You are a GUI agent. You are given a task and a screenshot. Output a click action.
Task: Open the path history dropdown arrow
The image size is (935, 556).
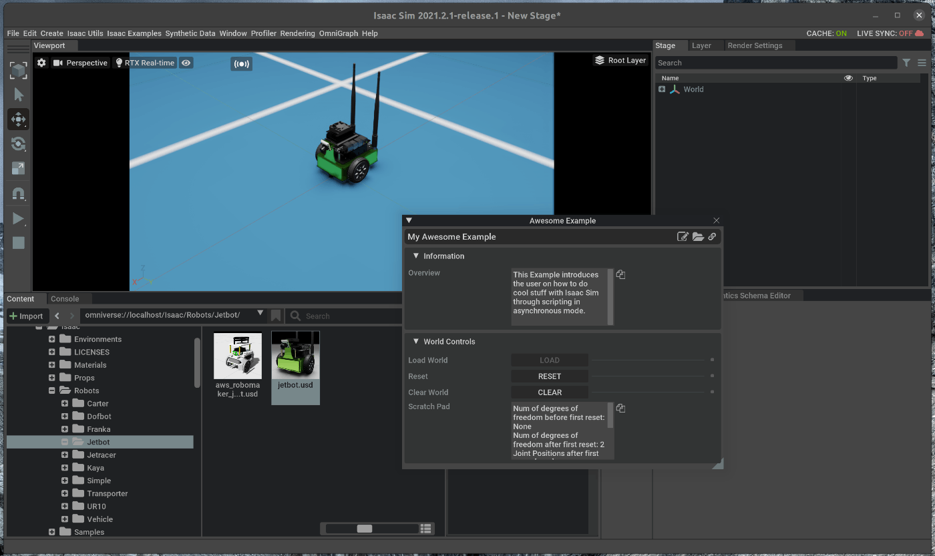[260, 313]
